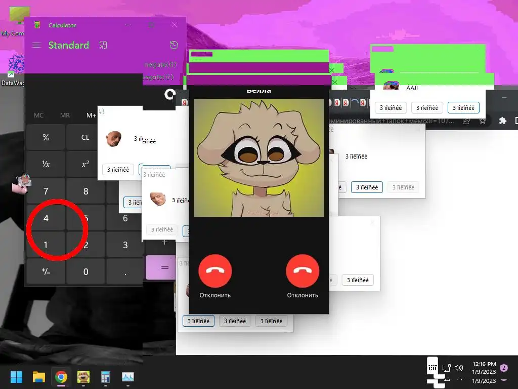Click digit 7 on the Calculator keypad
The width and height of the screenshot is (518, 389).
[46, 191]
